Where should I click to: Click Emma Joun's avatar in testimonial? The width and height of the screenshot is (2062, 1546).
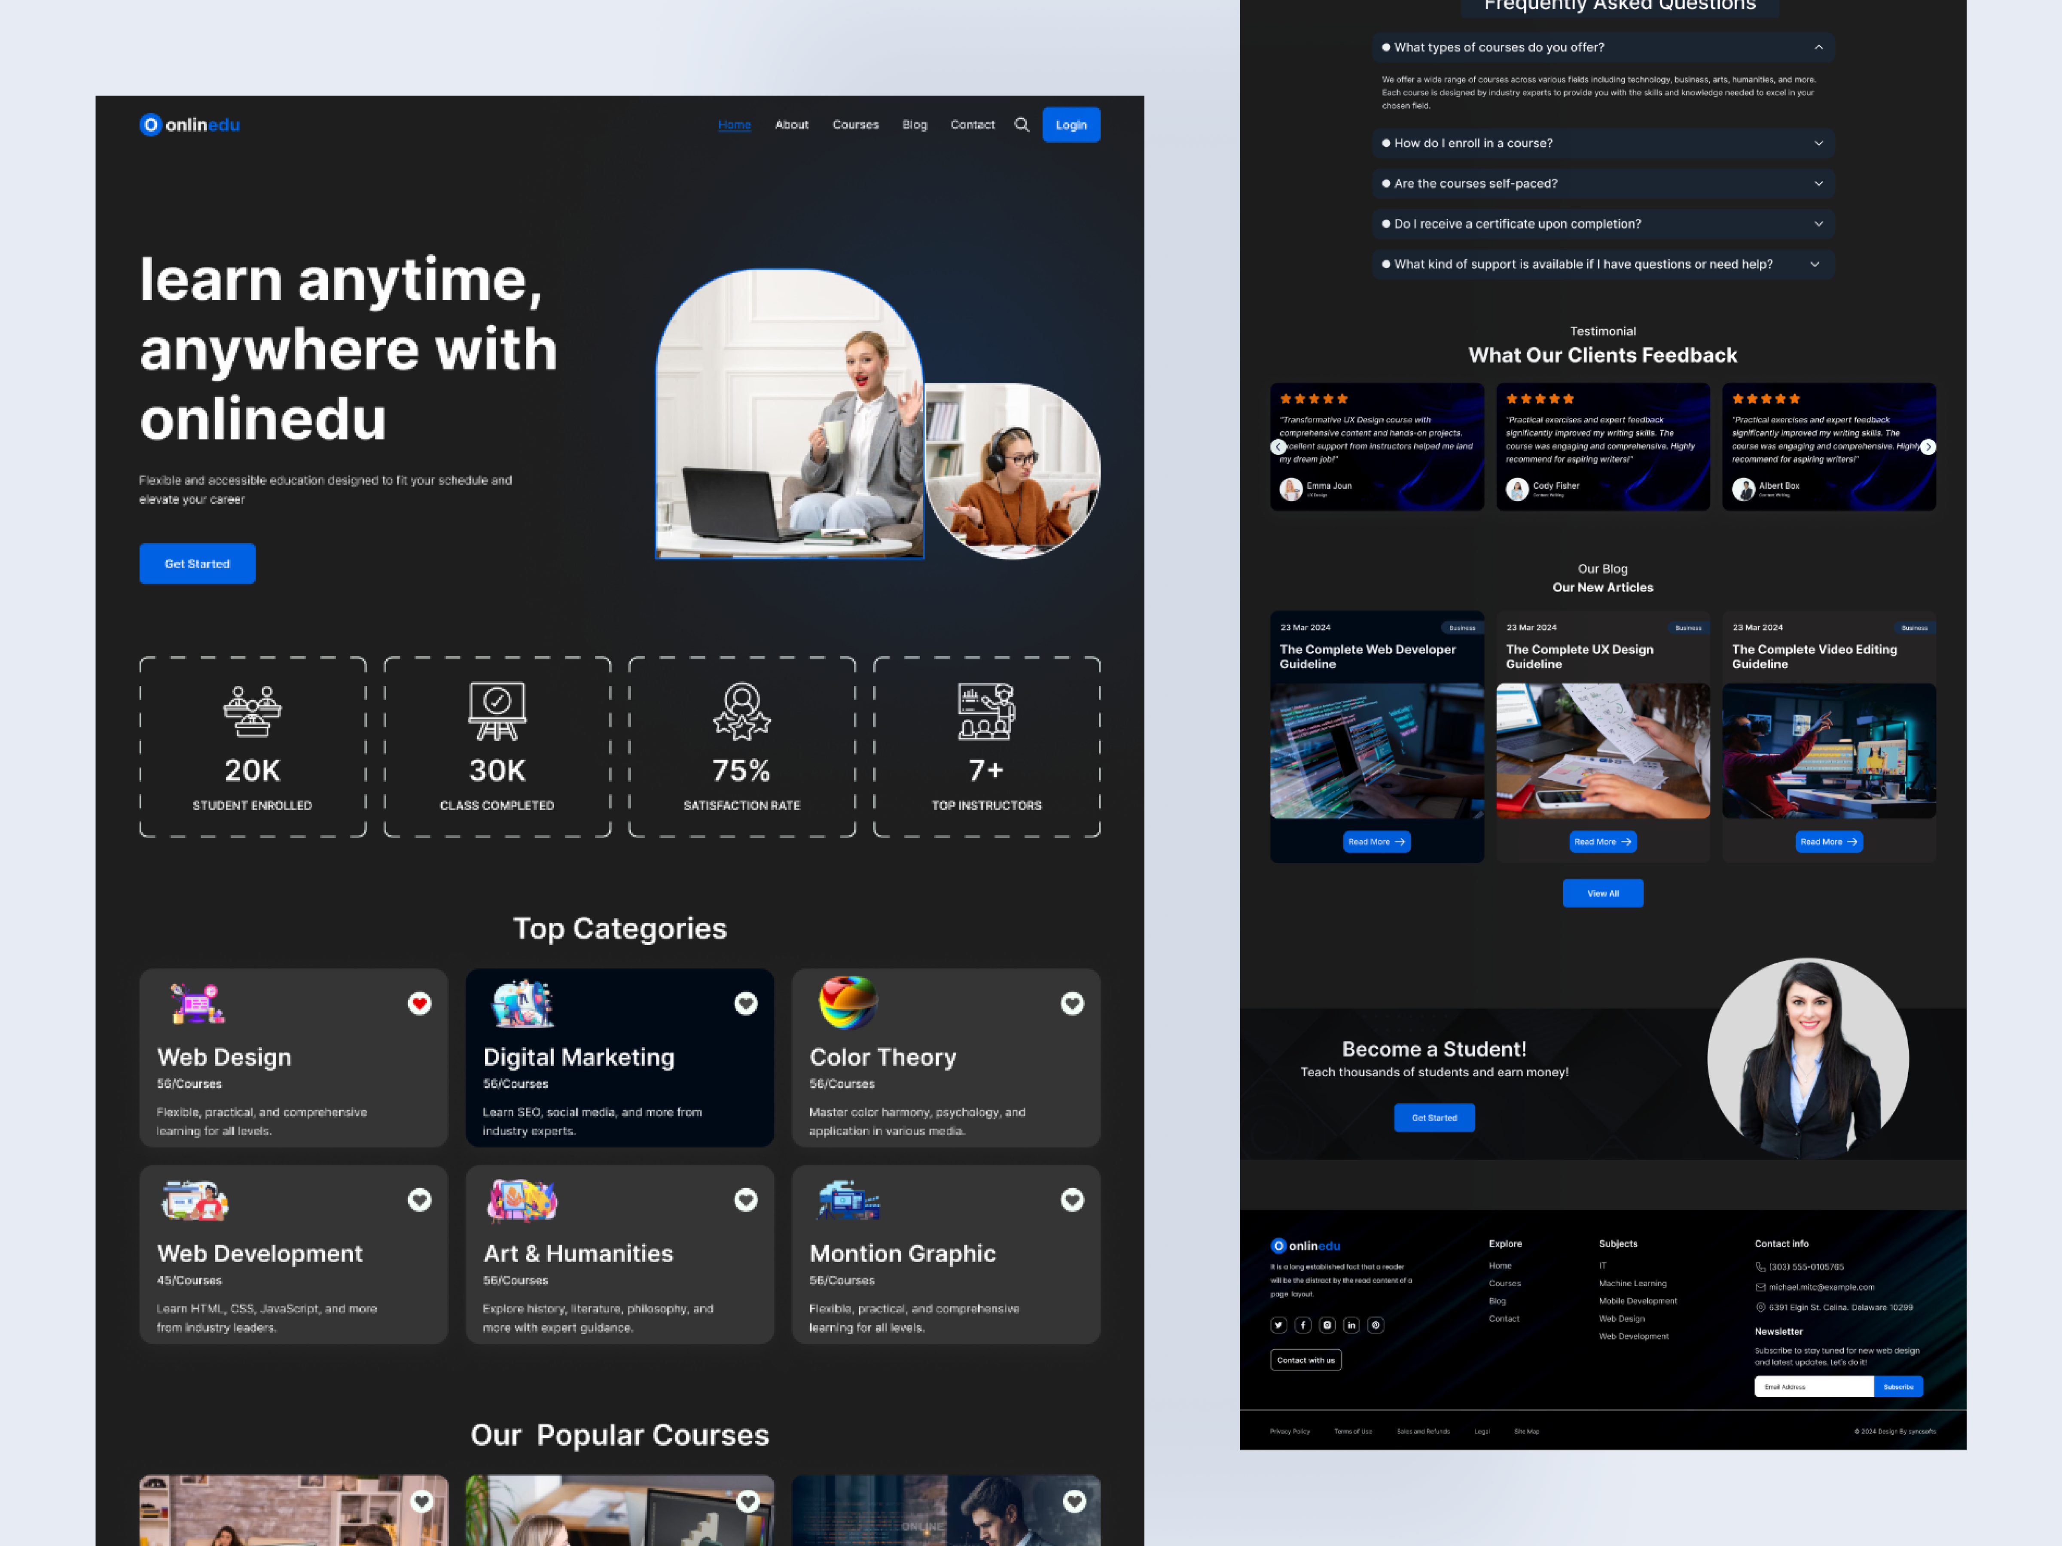click(1291, 489)
